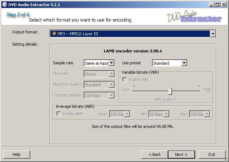Click the Help button

(x=17, y=154)
